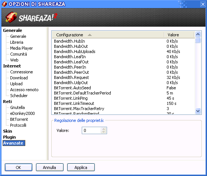Click the Shareaza icon in the title bar

click(4, 4)
